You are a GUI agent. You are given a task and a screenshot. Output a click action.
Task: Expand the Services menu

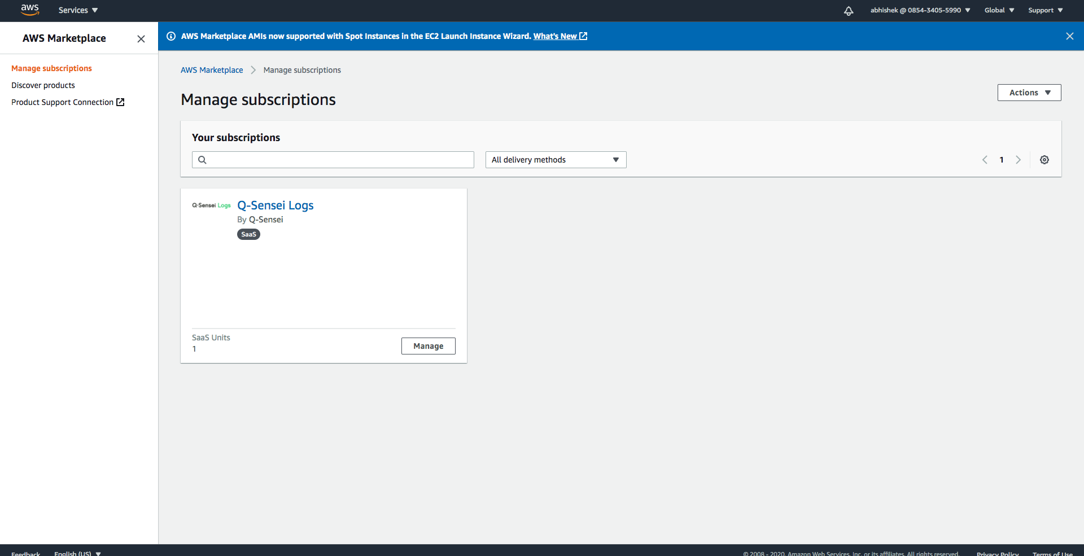(78, 10)
